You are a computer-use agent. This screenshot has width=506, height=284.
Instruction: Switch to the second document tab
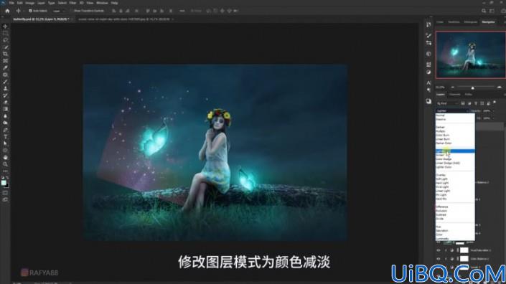tap(124, 19)
